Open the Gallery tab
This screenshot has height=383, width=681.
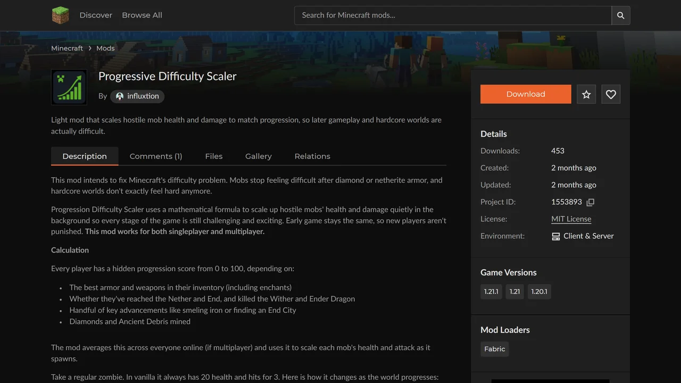coord(259,156)
